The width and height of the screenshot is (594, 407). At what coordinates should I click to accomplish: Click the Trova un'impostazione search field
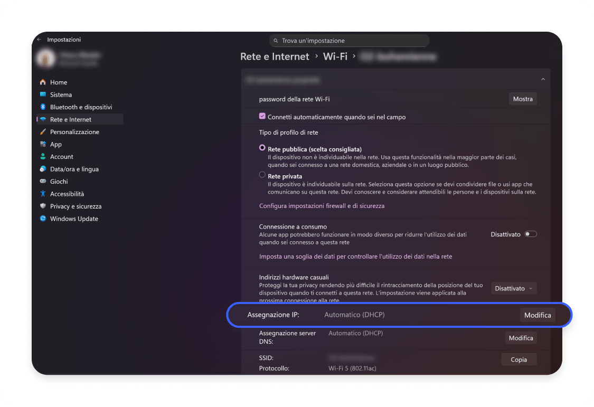click(350, 41)
